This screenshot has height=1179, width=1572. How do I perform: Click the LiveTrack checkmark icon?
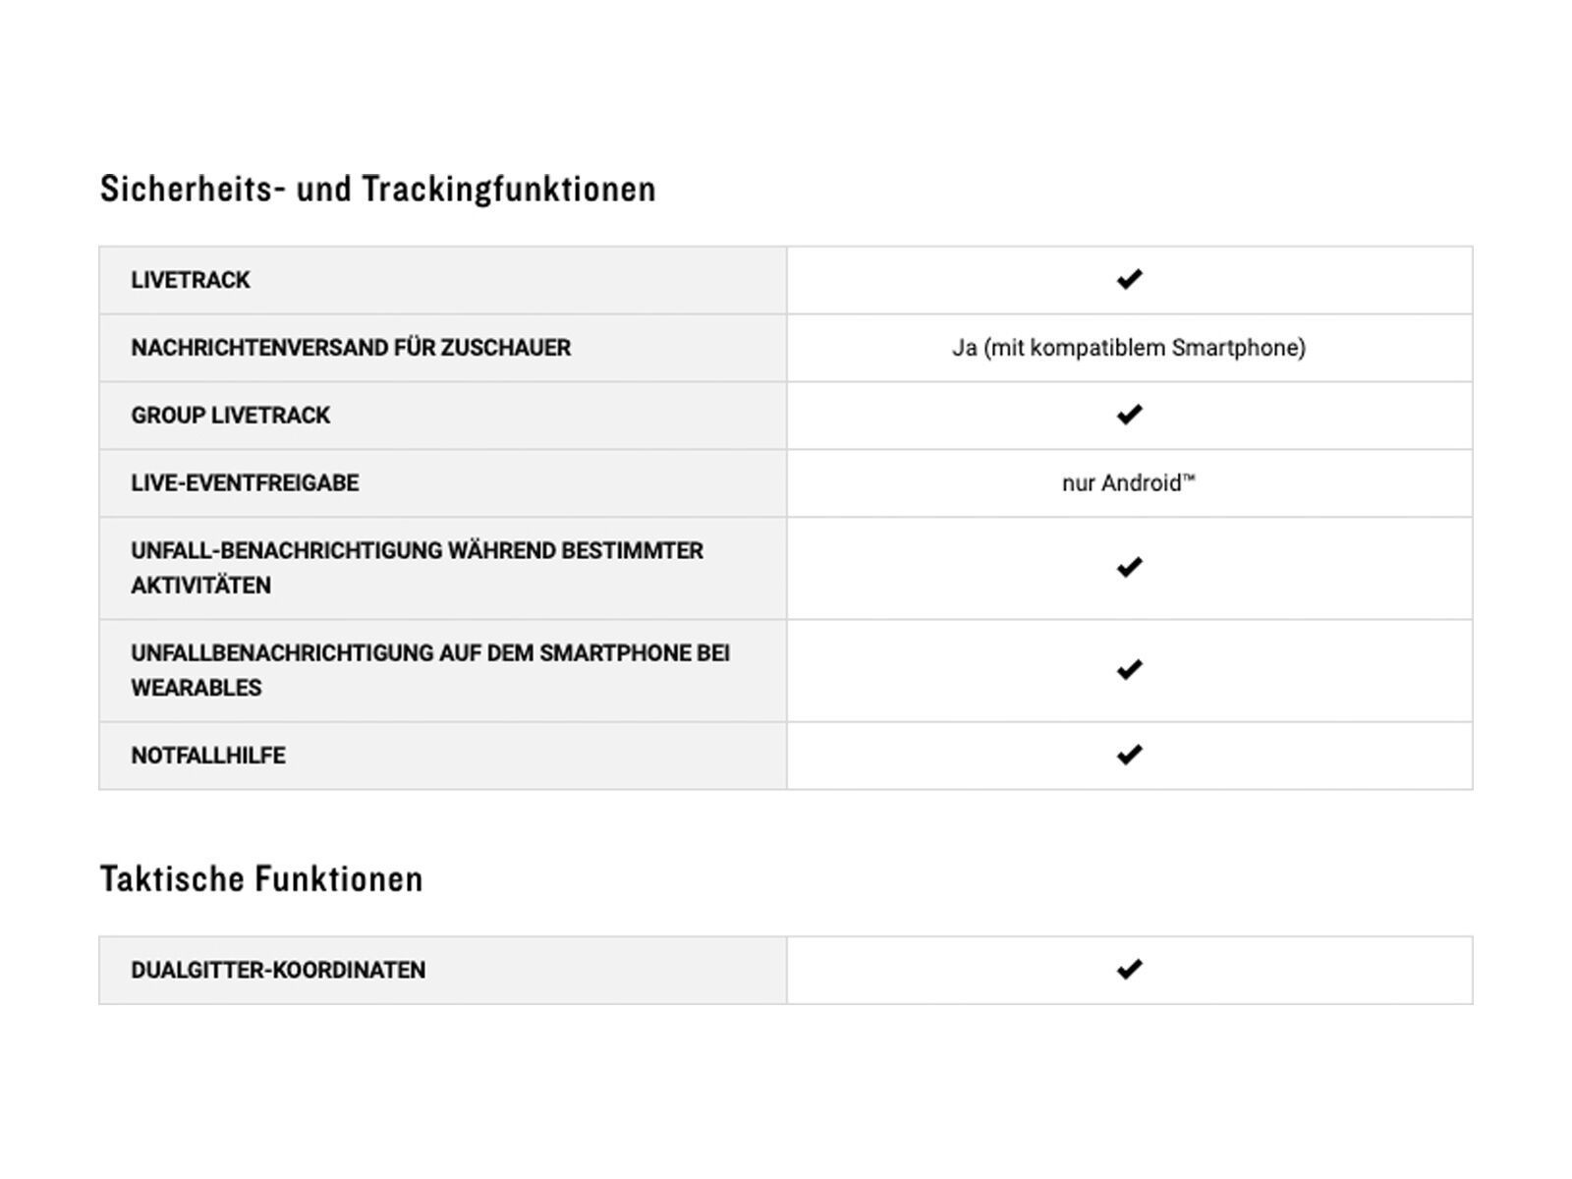click(1129, 280)
